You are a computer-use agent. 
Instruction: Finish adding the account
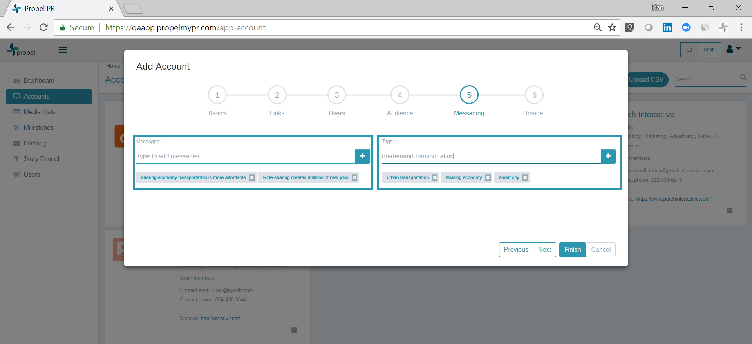573,250
